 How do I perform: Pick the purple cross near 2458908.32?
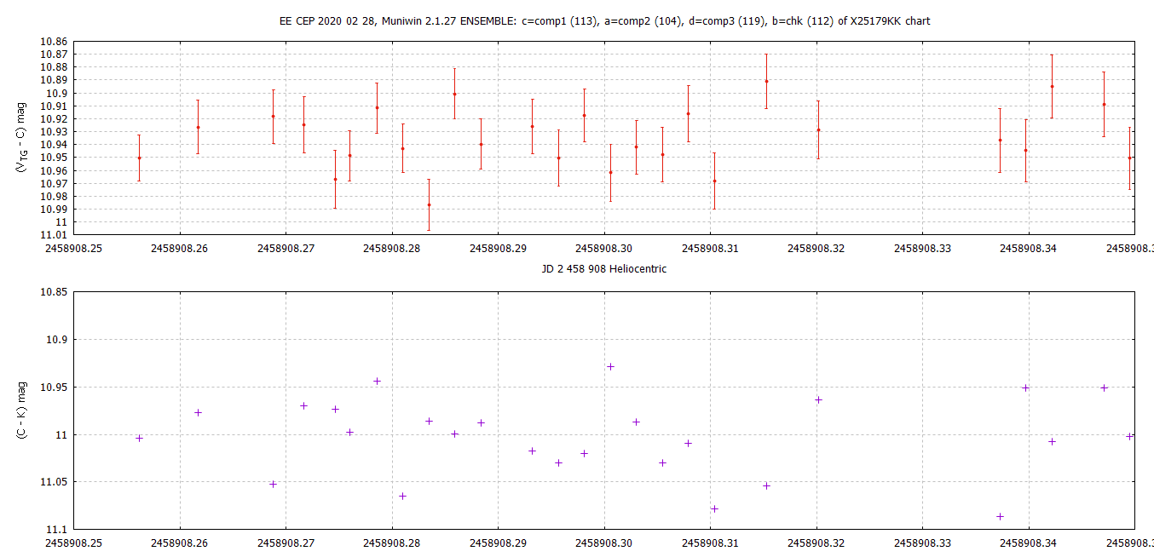[818, 399]
